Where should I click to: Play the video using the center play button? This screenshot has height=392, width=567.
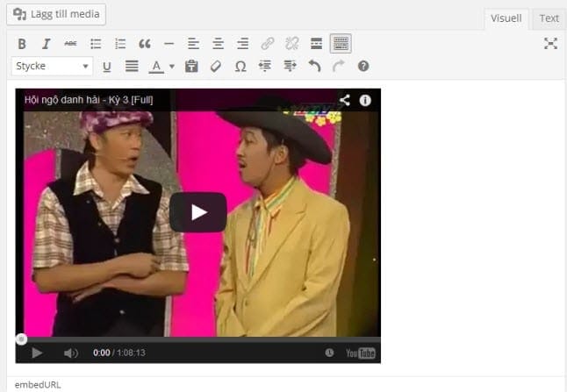[x=198, y=212]
